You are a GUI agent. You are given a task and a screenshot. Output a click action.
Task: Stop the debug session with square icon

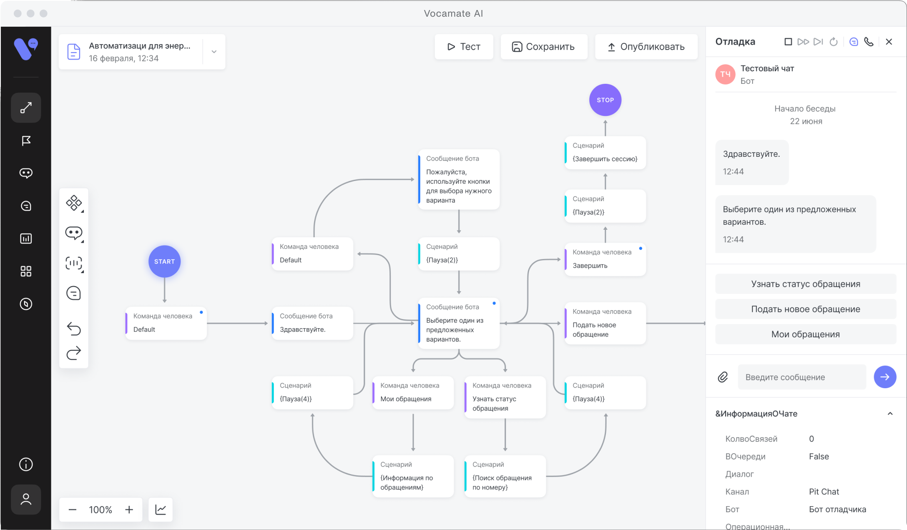tap(788, 42)
